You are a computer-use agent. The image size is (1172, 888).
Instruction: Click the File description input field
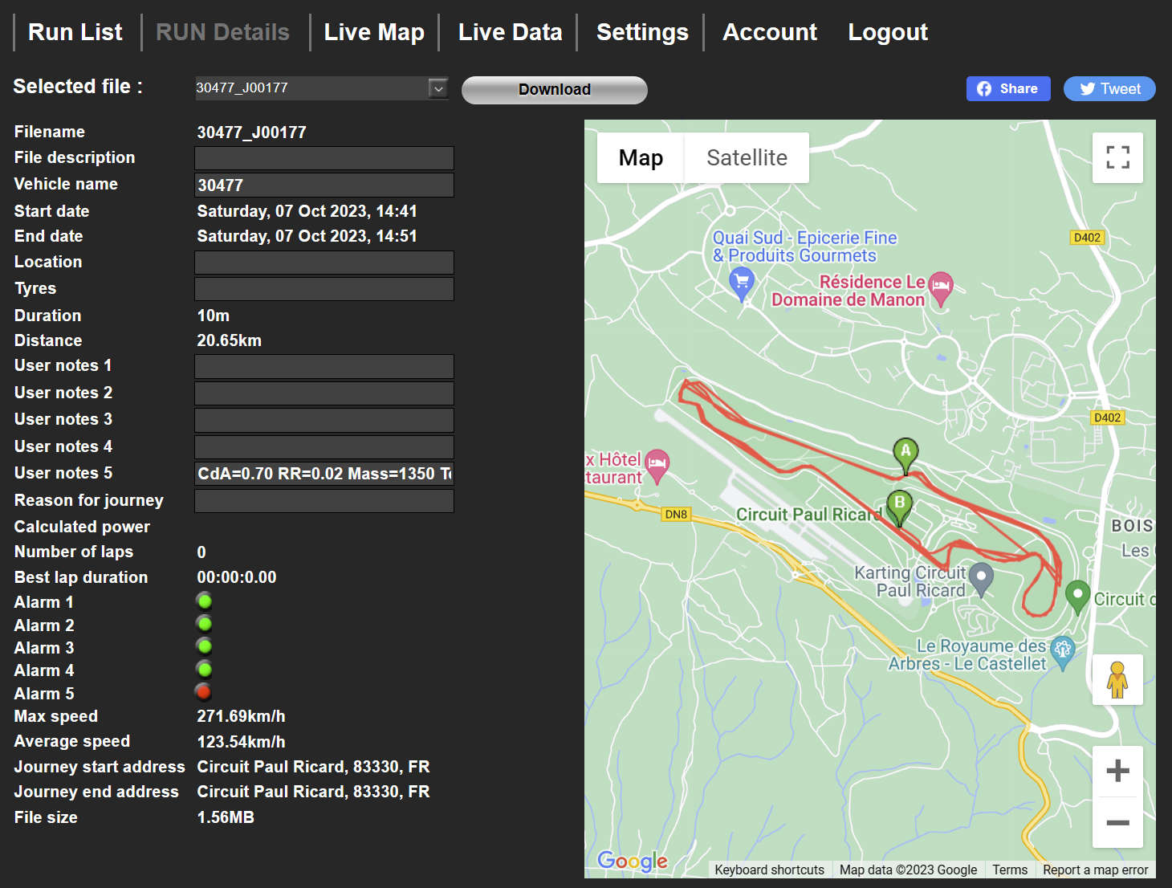(x=324, y=158)
